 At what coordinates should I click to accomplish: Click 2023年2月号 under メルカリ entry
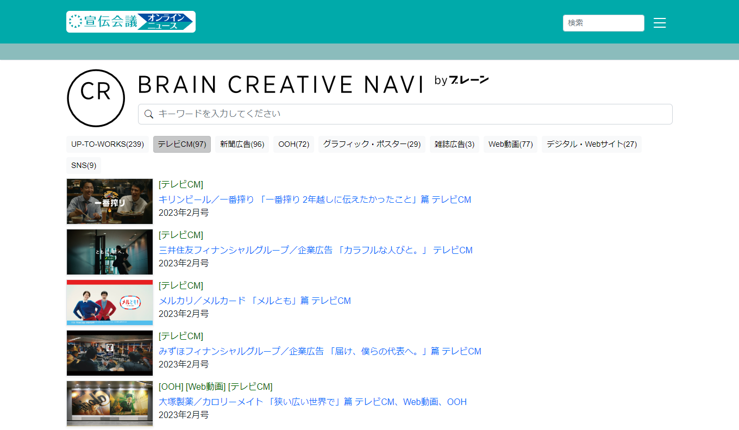click(184, 314)
